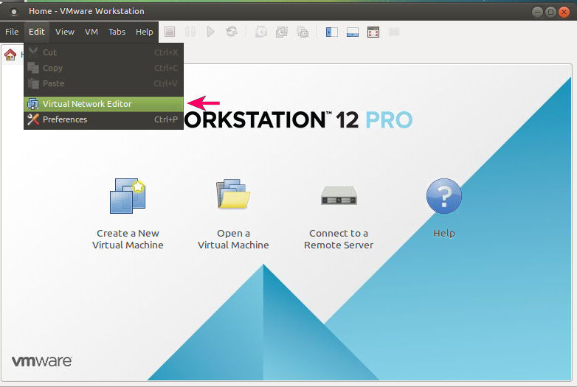Click the blue Help question mark icon
577x387 pixels.
(x=443, y=197)
